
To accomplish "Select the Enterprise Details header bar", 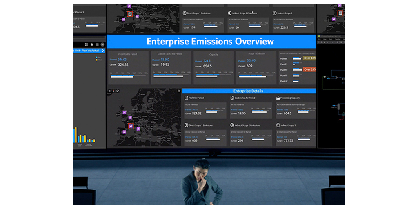I will pyautogui.click(x=249, y=91).
